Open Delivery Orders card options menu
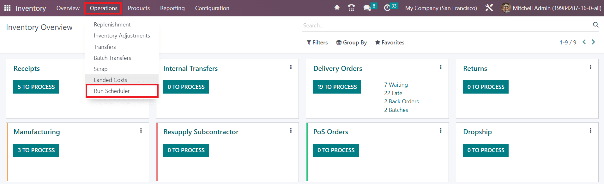This screenshot has height=184, width=604. [x=441, y=67]
